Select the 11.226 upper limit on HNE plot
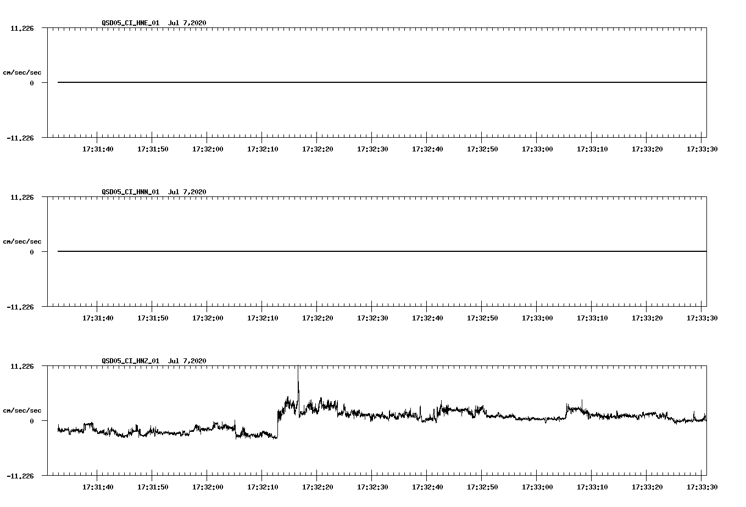The image size is (746, 507). coord(22,28)
